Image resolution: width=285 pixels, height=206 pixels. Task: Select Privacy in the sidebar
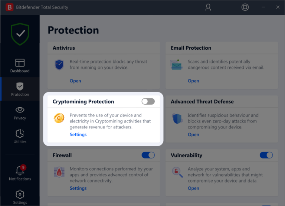tap(20, 113)
